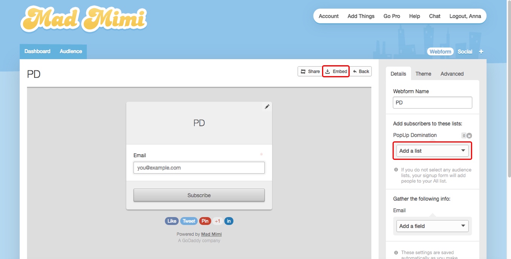Click the Webform Name input field
The height and width of the screenshot is (259, 511).
(433, 103)
